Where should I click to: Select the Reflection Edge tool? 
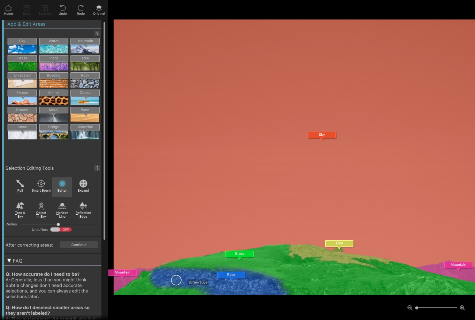tap(83, 210)
